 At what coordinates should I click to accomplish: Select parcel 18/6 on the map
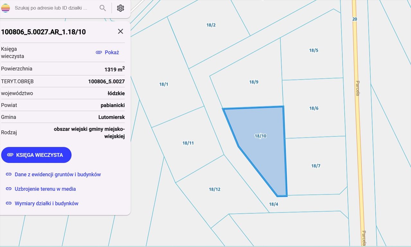click(314, 108)
